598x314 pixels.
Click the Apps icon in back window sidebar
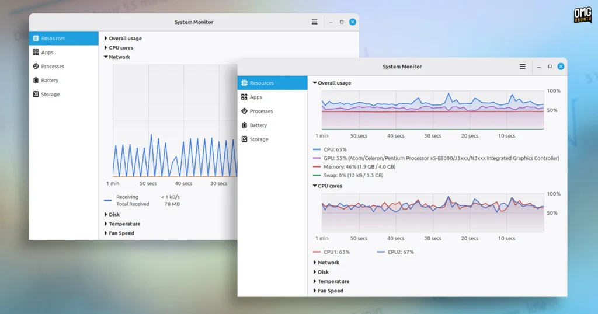[36, 52]
